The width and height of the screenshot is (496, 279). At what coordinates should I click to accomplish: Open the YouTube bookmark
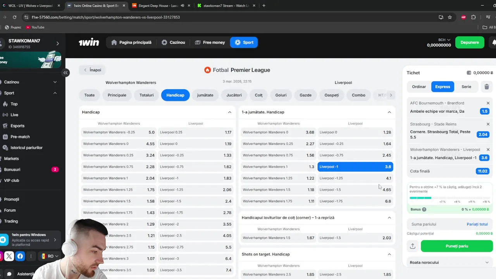pos(35,27)
